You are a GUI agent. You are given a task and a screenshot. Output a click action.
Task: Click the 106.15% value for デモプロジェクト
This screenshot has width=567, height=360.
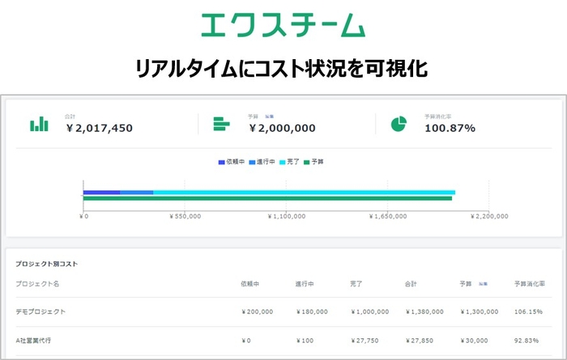pos(529,311)
